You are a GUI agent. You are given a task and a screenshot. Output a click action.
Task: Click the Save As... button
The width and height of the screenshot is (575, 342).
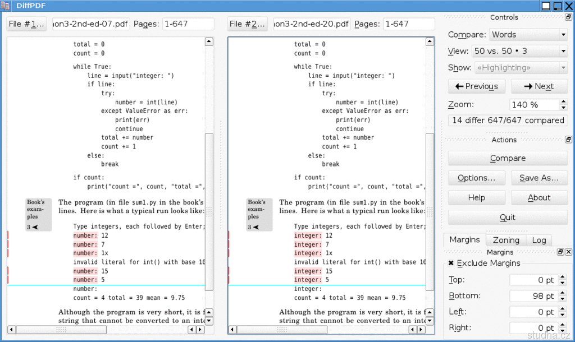click(x=539, y=178)
